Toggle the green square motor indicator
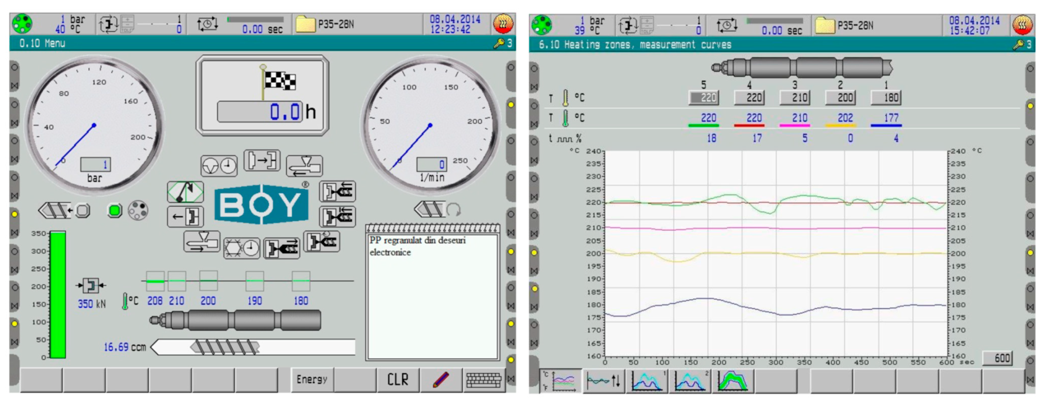The height and width of the screenshot is (404, 1046). point(115,211)
